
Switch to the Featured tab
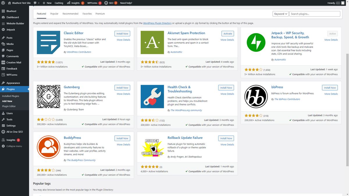[41, 14]
